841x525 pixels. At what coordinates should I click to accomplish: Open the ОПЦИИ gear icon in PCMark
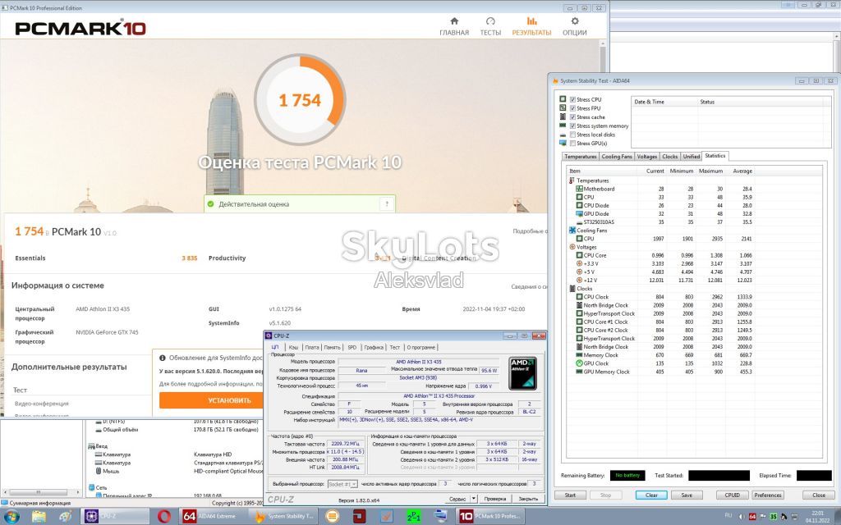click(574, 21)
